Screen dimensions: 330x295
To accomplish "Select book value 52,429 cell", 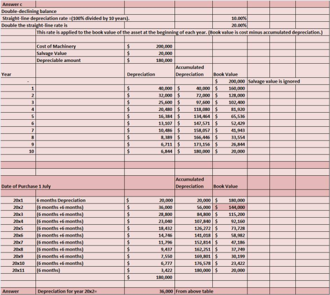I will (230, 123).
